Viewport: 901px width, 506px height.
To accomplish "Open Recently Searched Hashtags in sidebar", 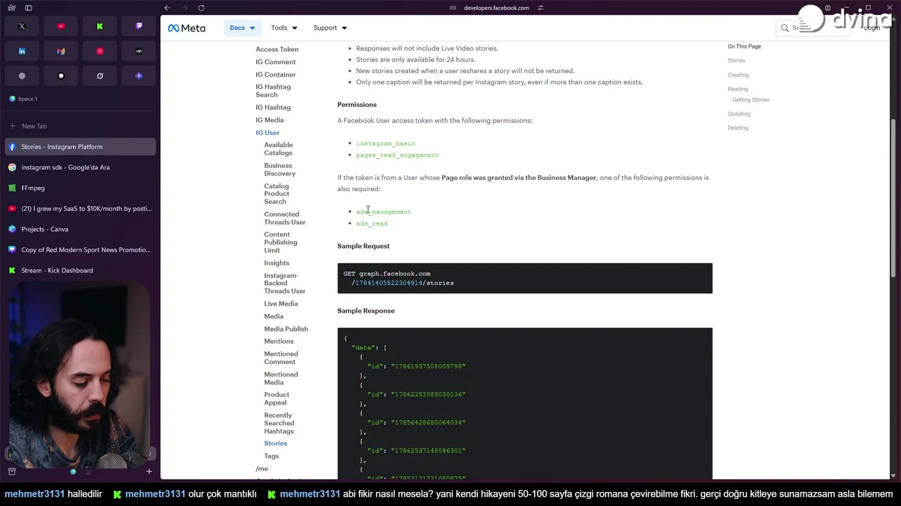I will 279,423.
